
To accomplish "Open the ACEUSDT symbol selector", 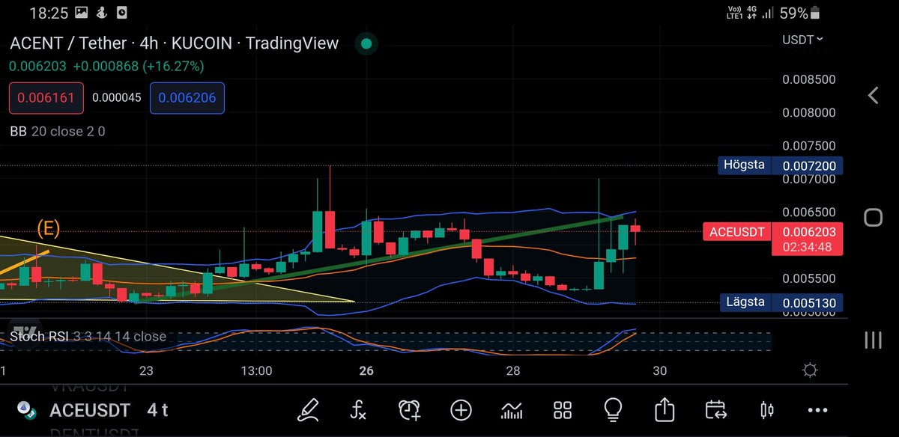I will (x=90, y=410).
